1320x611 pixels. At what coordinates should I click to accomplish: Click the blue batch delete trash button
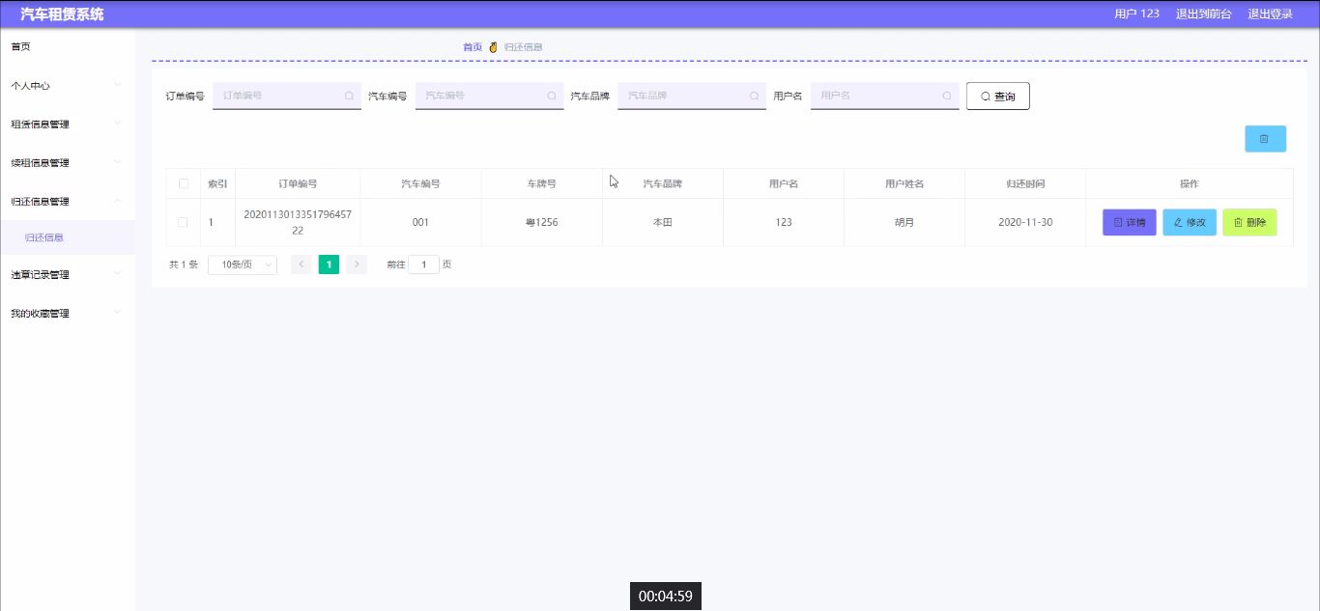point(1265,139)
